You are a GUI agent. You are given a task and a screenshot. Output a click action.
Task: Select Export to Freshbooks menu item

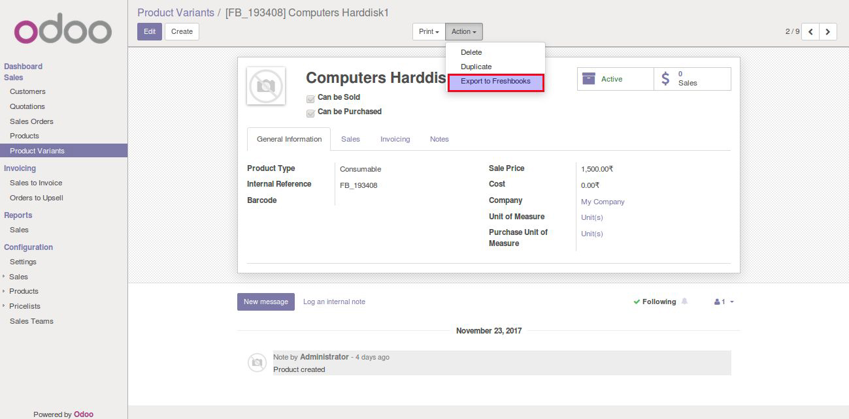pos(495,82)
